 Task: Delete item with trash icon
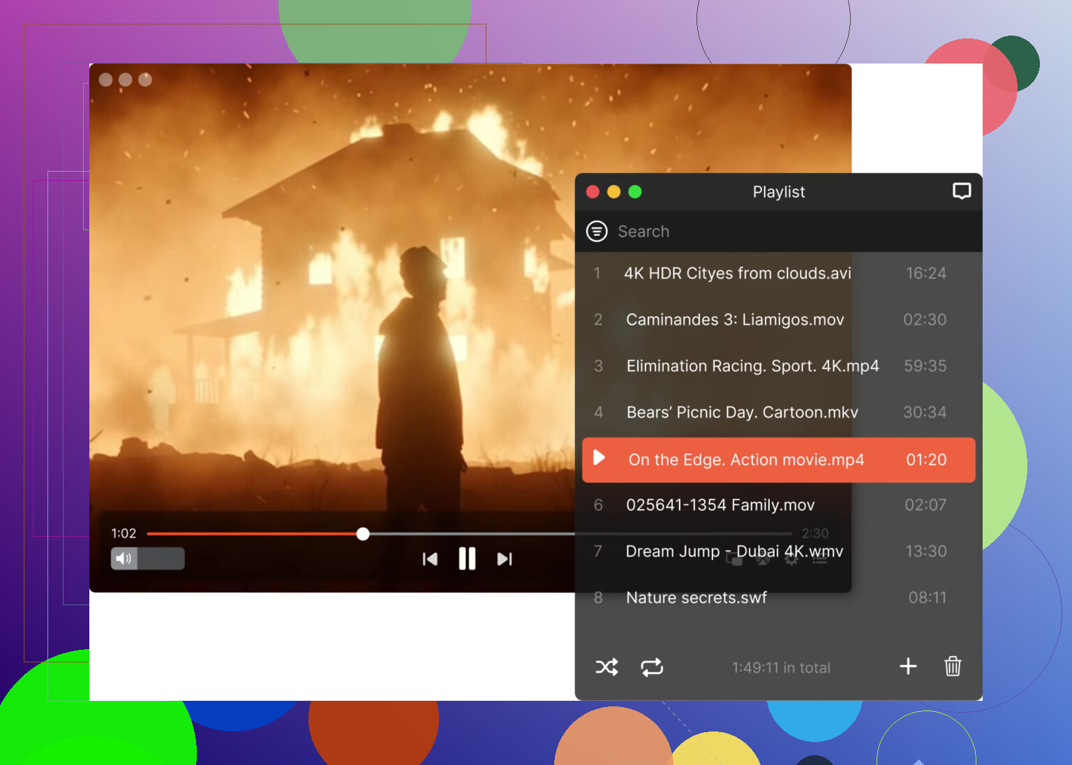tap(953, 667)
